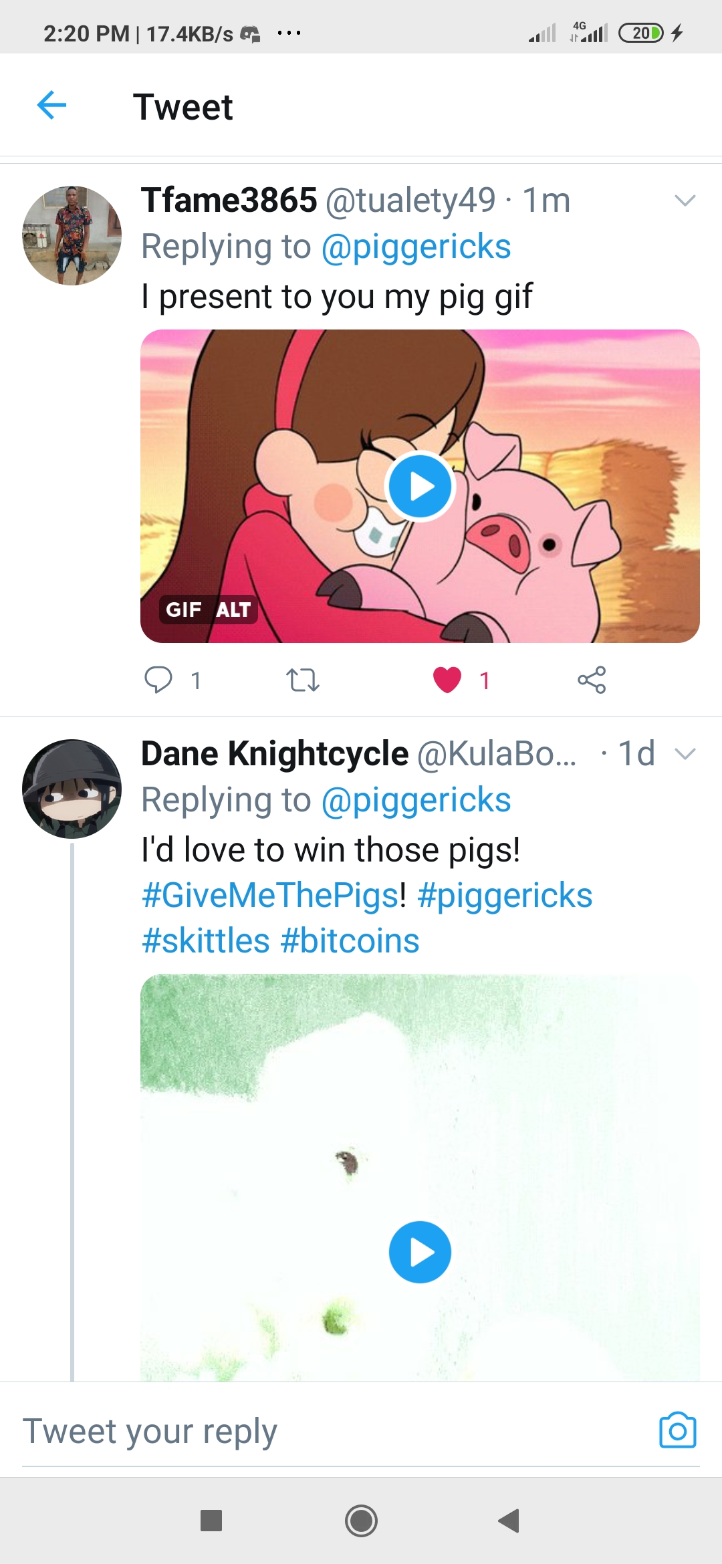Play the GIF in Dane Knightcycle's tweet
The width and height of the screenshot is (722, 1564).
pos(420,1252)
